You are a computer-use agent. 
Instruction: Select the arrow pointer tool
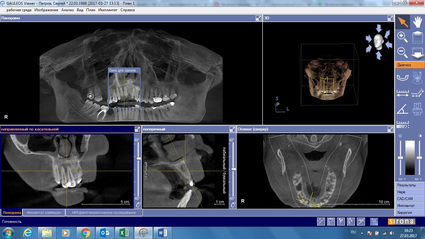pos(403,22)
